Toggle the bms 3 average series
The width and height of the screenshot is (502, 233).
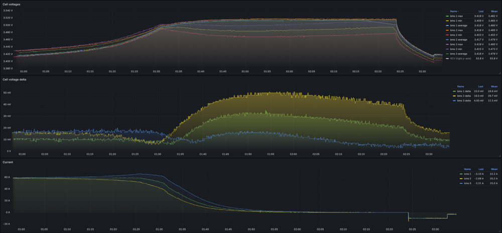(458, 54)
